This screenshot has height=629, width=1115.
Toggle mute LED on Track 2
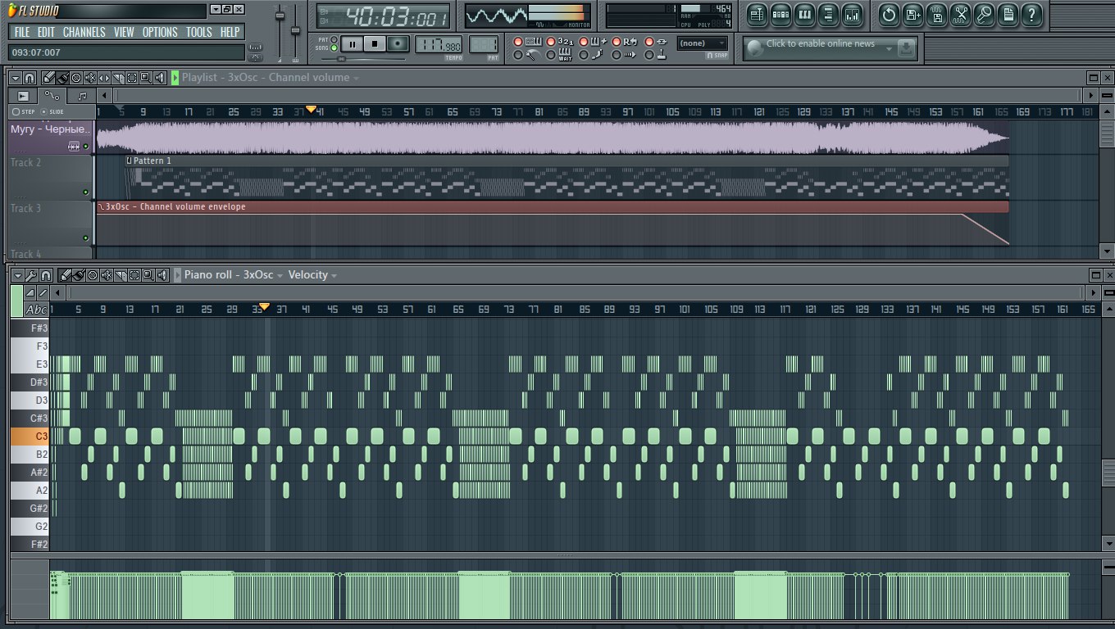85,192
